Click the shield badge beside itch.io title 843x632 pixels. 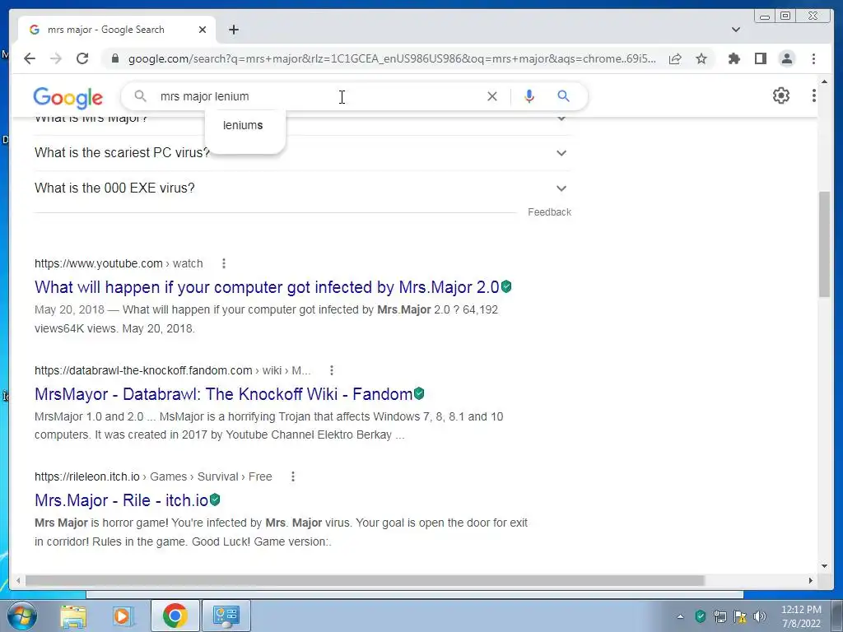215,500
